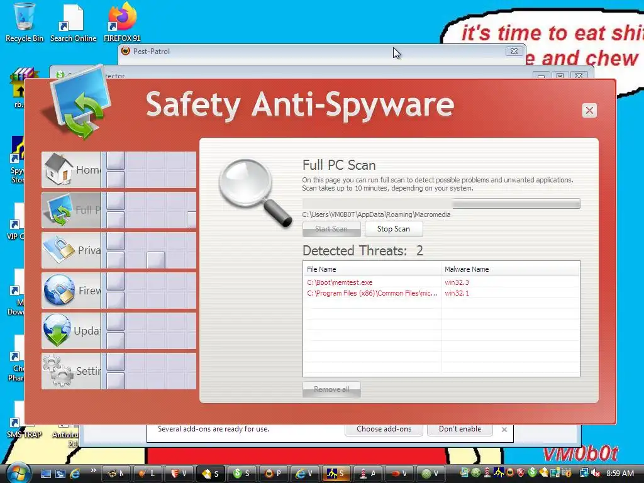Screen dimensions: 644x483
Task: Dismiss the add-ons notification bar
Action: [x=504, y=429]
